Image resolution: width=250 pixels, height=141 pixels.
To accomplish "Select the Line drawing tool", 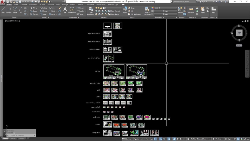I will (x=3, y=10).
